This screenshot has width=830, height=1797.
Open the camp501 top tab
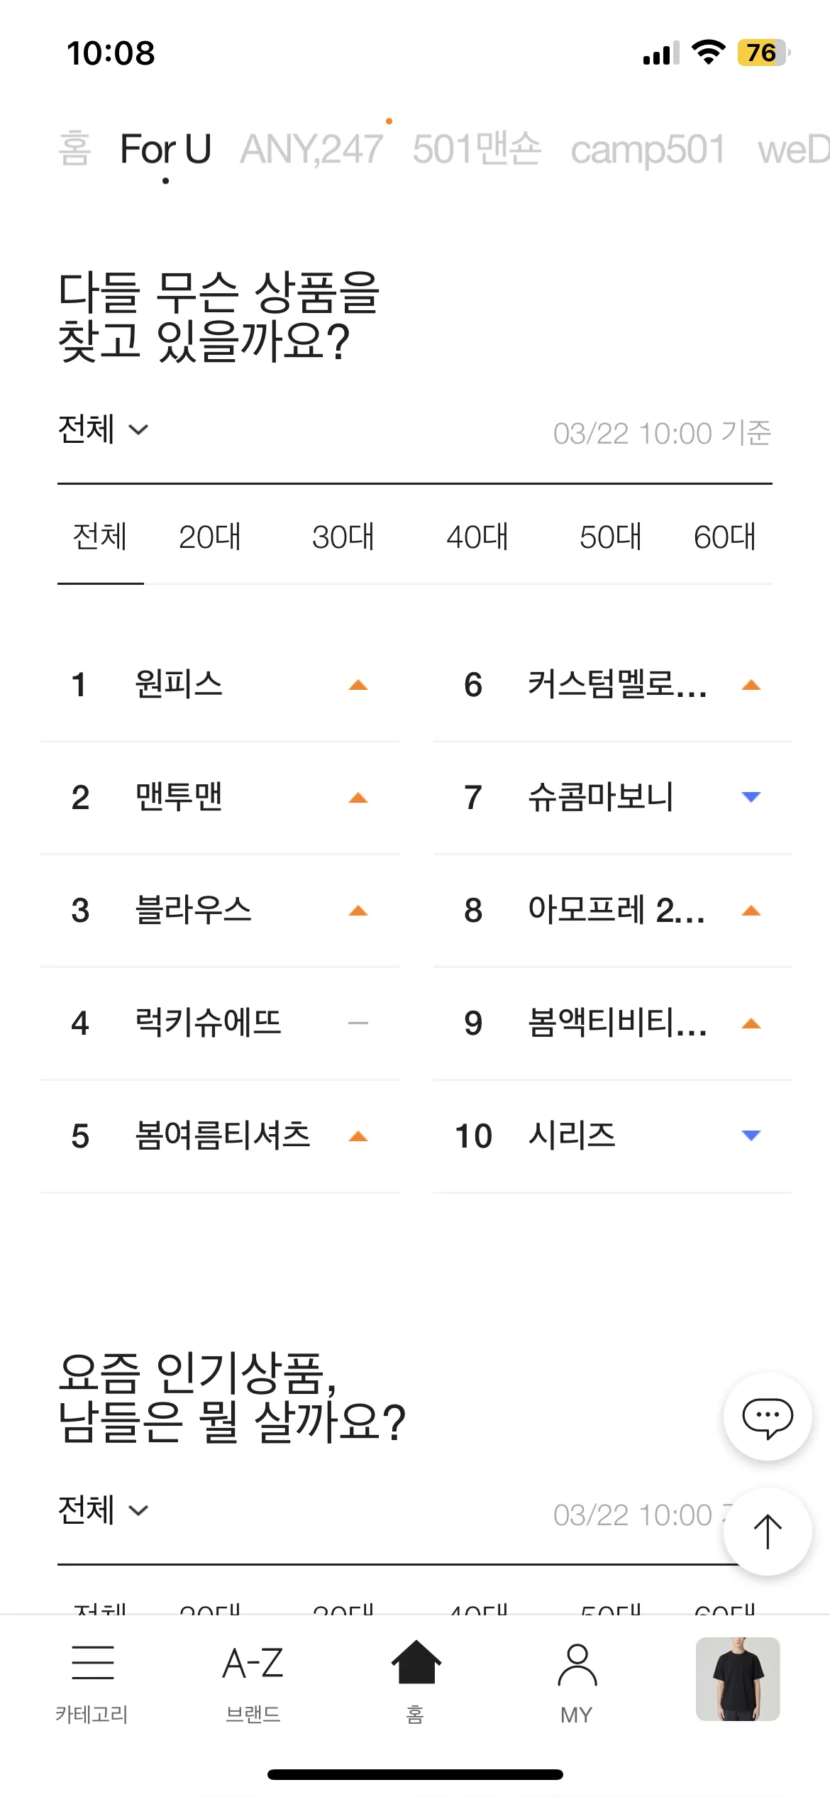click(x=648, y=150)
